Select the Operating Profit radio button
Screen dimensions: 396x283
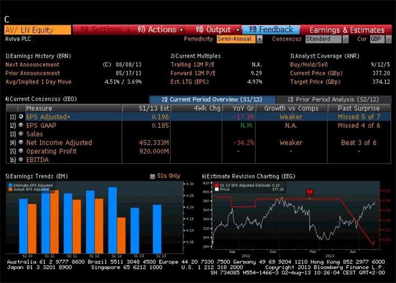21,151
